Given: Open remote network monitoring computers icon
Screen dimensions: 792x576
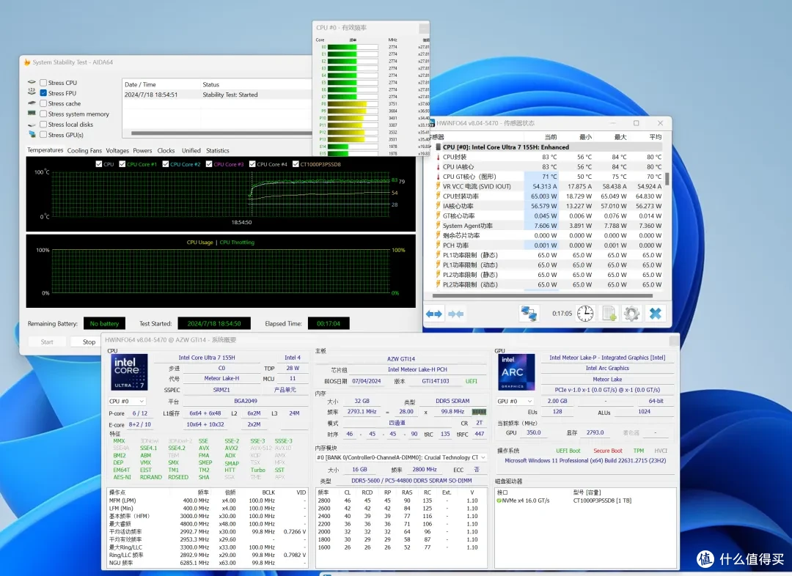Looking at the screenshot, I should tap(529, 314).
